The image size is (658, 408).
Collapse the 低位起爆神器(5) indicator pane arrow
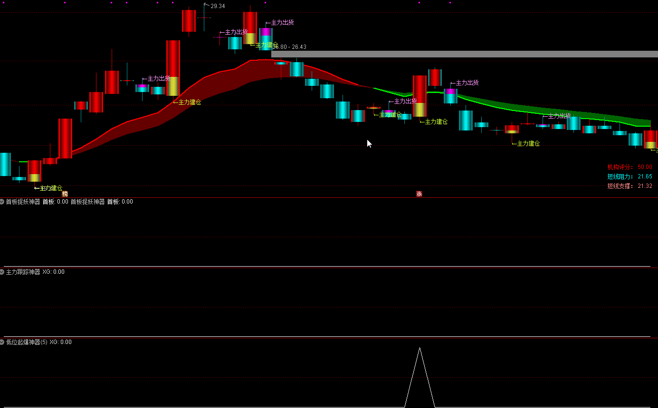pos(2,342)
